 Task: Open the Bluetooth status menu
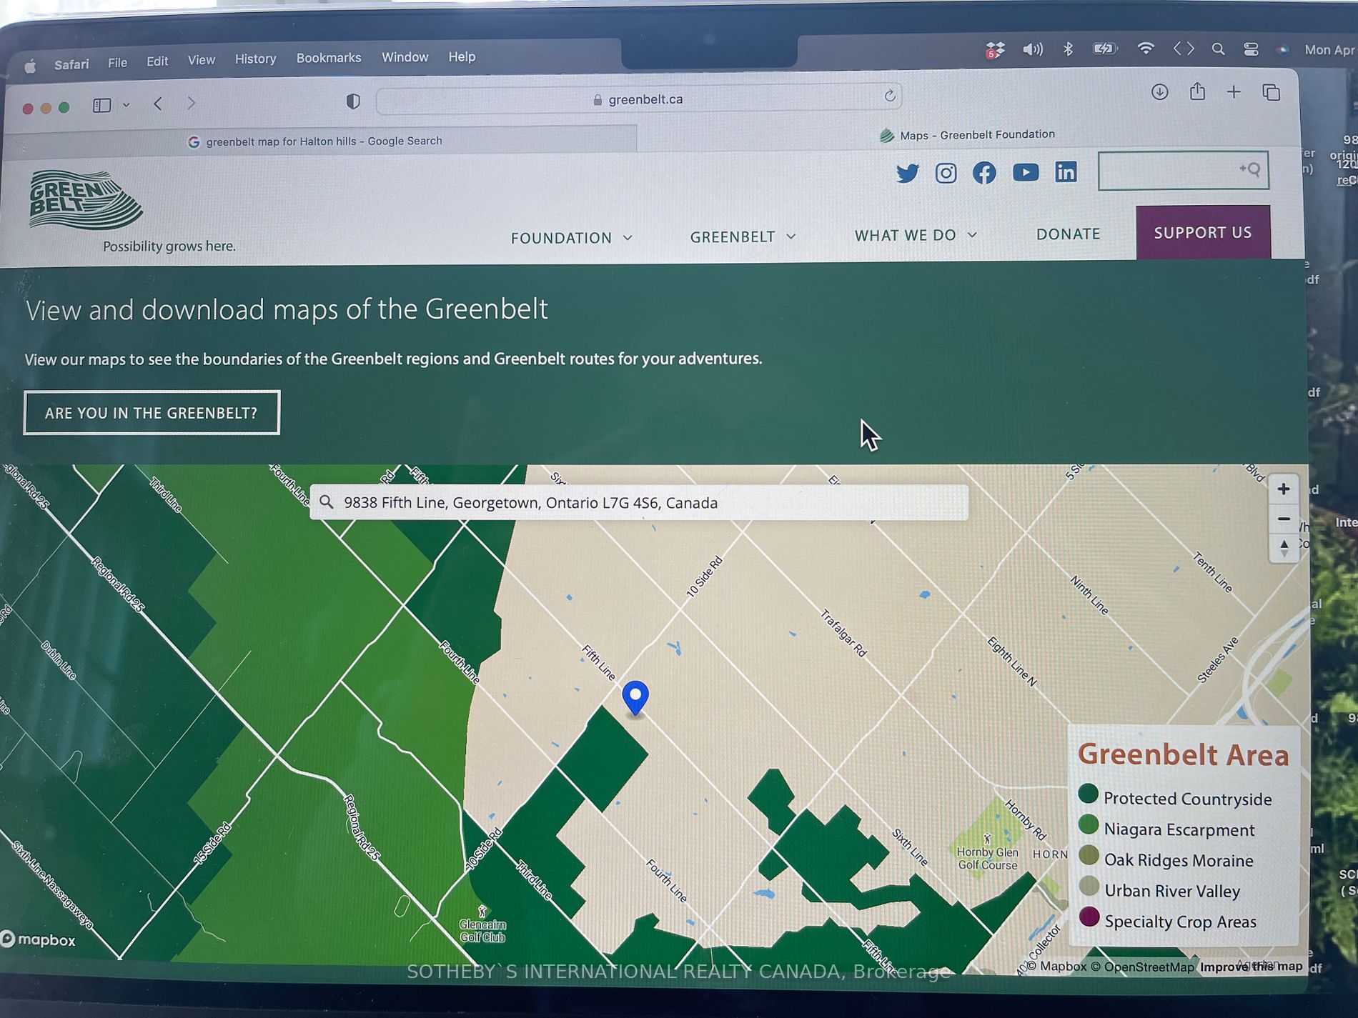point(1068,49)
